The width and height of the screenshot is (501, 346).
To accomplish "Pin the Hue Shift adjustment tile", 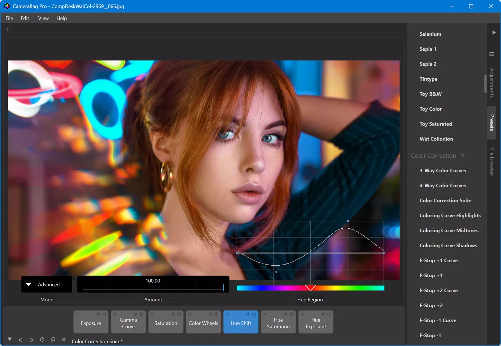I will point(248,314).
